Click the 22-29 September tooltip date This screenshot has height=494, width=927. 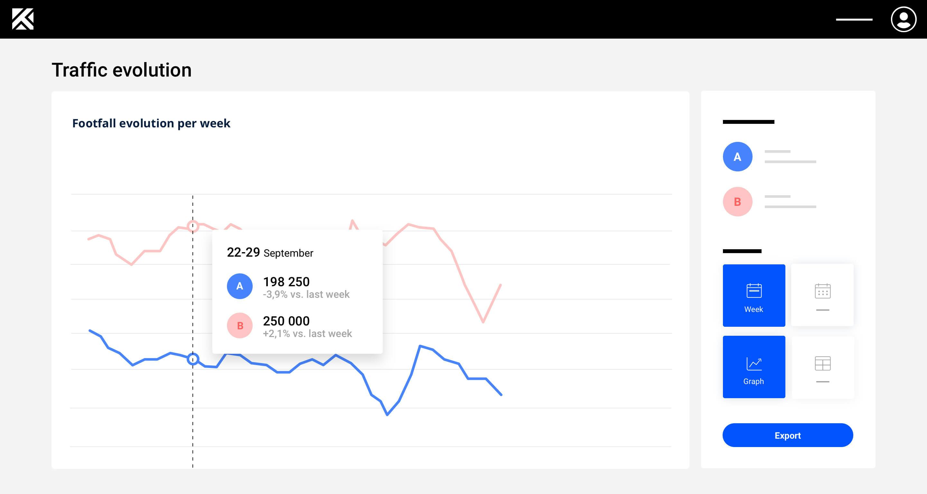click(x=270, y=253)
